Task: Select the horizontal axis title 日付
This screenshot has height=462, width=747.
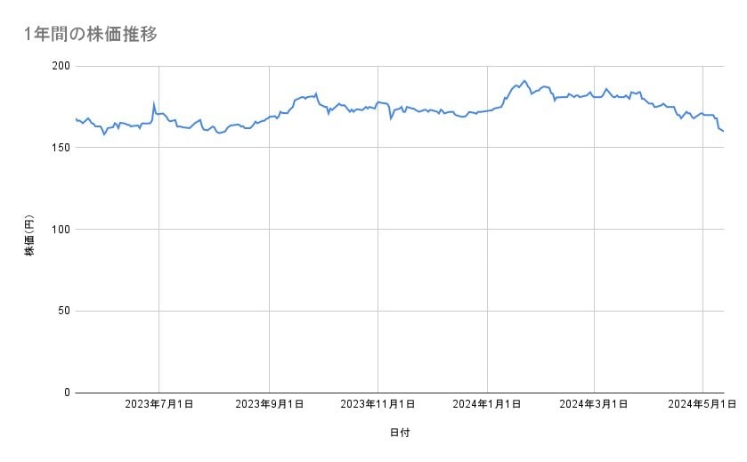Action: click(400, 433)
